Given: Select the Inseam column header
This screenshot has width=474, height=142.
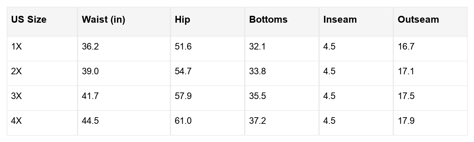Looking at the screenshot, I should pos(340,20).
